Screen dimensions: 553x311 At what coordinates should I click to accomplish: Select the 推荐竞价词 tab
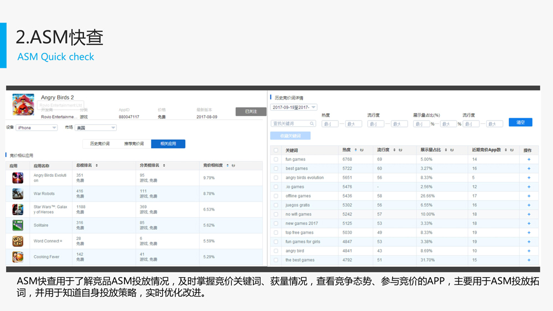click(x=134, y=144)
